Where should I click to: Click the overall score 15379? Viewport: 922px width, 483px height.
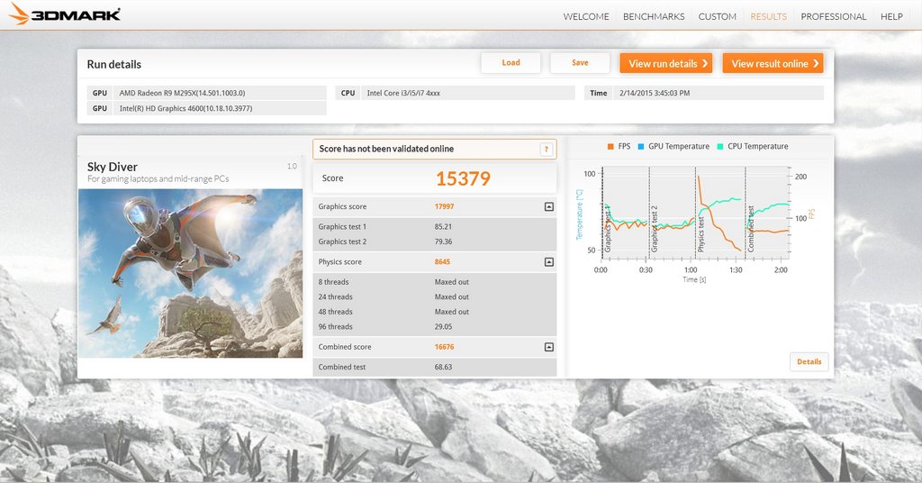pyautogui.click(x=463, y=178)
